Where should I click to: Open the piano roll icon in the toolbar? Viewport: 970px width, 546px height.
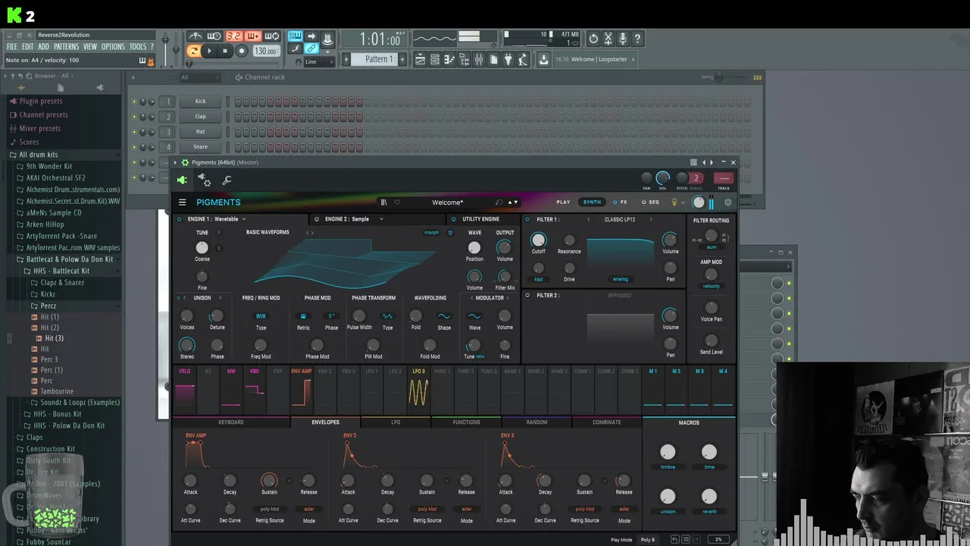point(450,59)
